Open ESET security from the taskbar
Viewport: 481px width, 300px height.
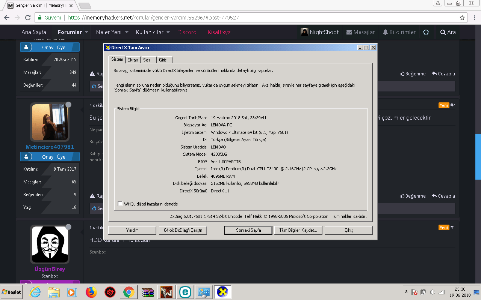click(185, 292)
